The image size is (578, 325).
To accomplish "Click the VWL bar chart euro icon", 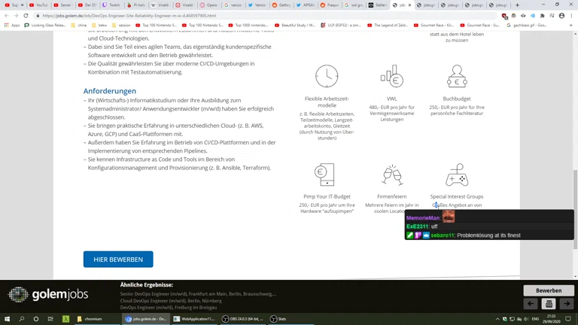I will coord(392,76).
